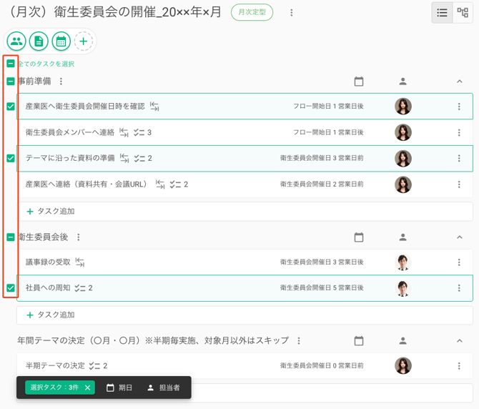Click 月次定型 tag badge
Image resolution: width=479 pixels, height=409 pixels.
click(x=252, y=12)
